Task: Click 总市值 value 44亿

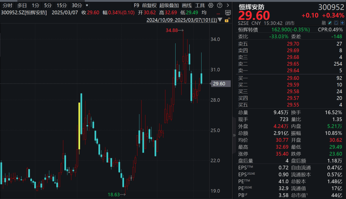Action: [337, 195]
